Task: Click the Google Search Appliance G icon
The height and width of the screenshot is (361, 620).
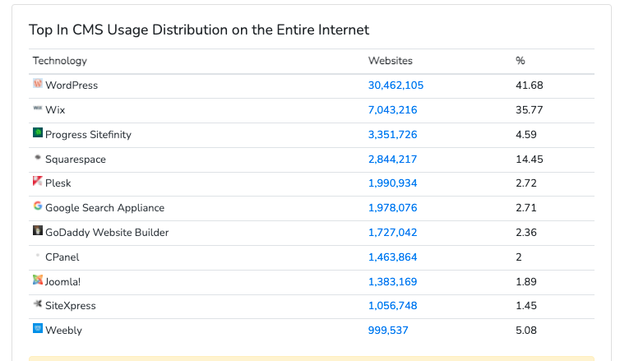Action: click(38, 206)
